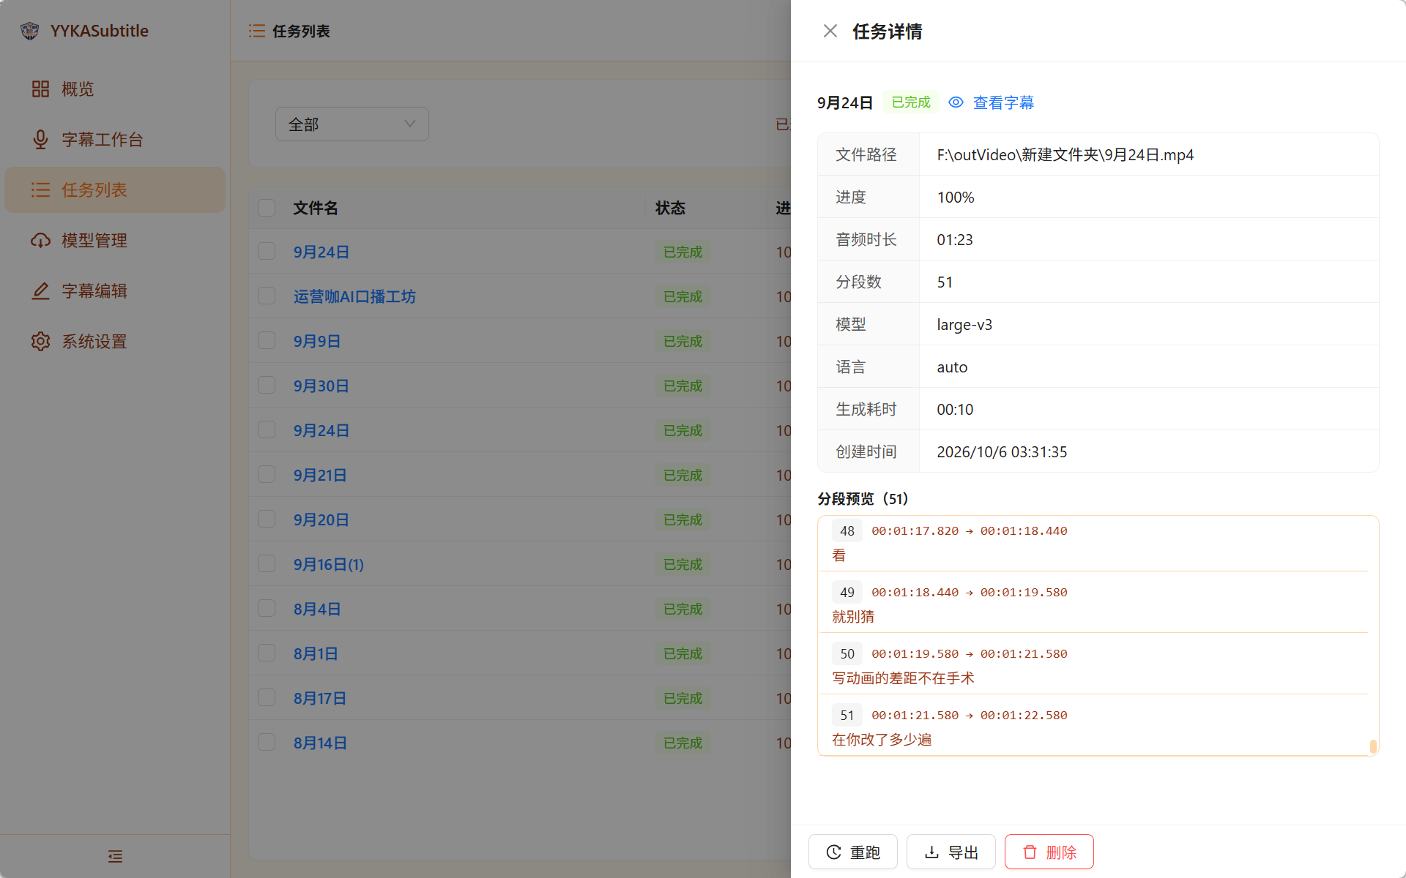Click the 文件名 column header

[316, 208]
